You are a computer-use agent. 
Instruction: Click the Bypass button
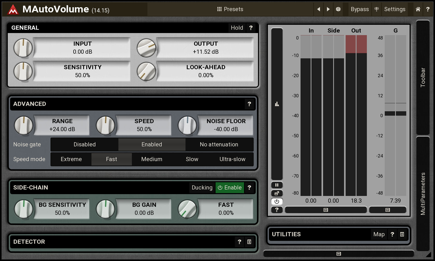click(x=360, y=9)
